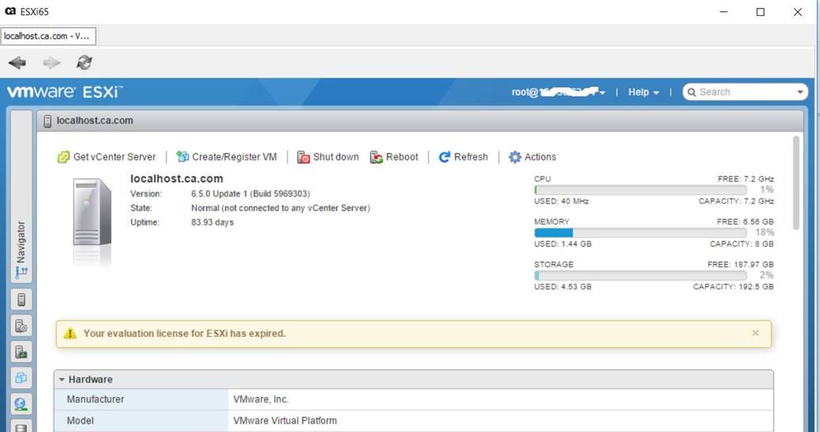Screen dimensions: 820x432
Task: Select the localhost.ca.com browser tab
Action: tap(48, 36)
